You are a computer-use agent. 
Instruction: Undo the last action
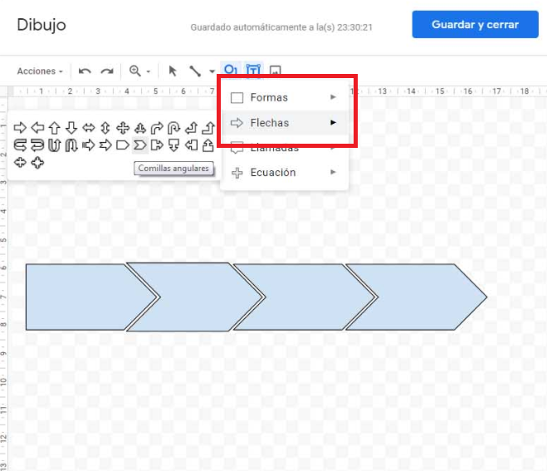pos(85,71)
